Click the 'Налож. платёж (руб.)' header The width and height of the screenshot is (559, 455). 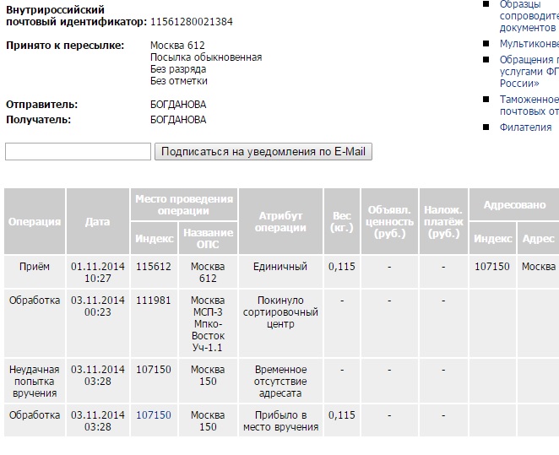tap(443, 221)
